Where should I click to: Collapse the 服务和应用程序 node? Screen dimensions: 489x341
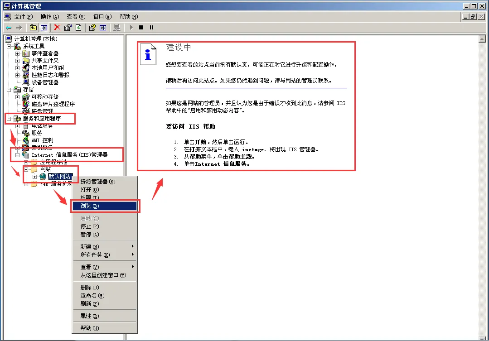pos(9,119)
